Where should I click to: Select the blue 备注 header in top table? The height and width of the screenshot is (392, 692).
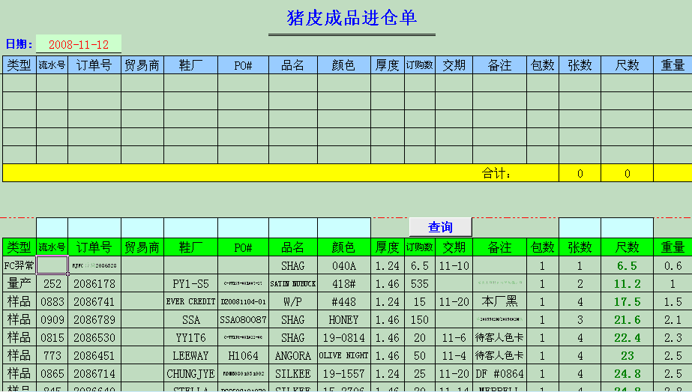pos(499,65)
